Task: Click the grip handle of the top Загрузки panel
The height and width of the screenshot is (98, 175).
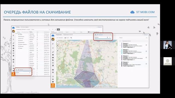Action: [95, 35]
